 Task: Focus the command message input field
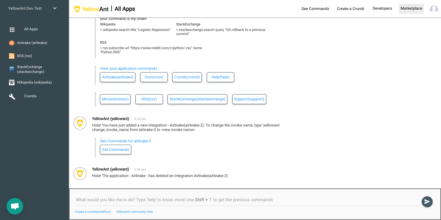[247, 200]
